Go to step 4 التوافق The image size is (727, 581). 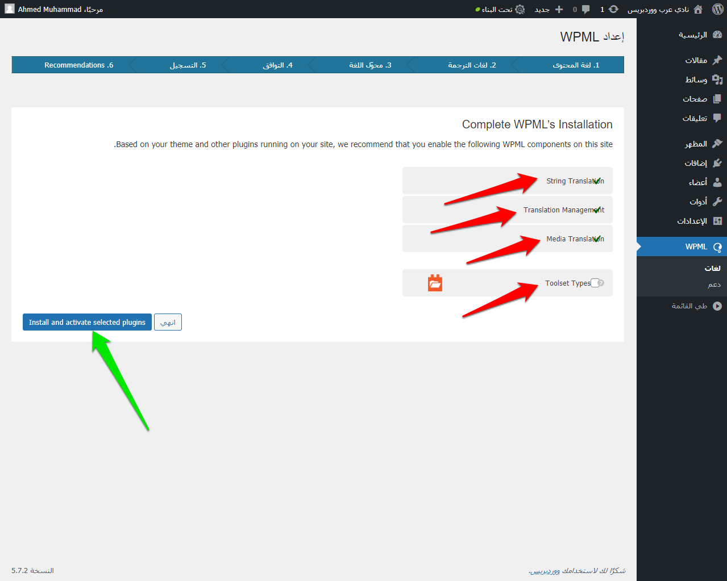(x=277, y=65)
